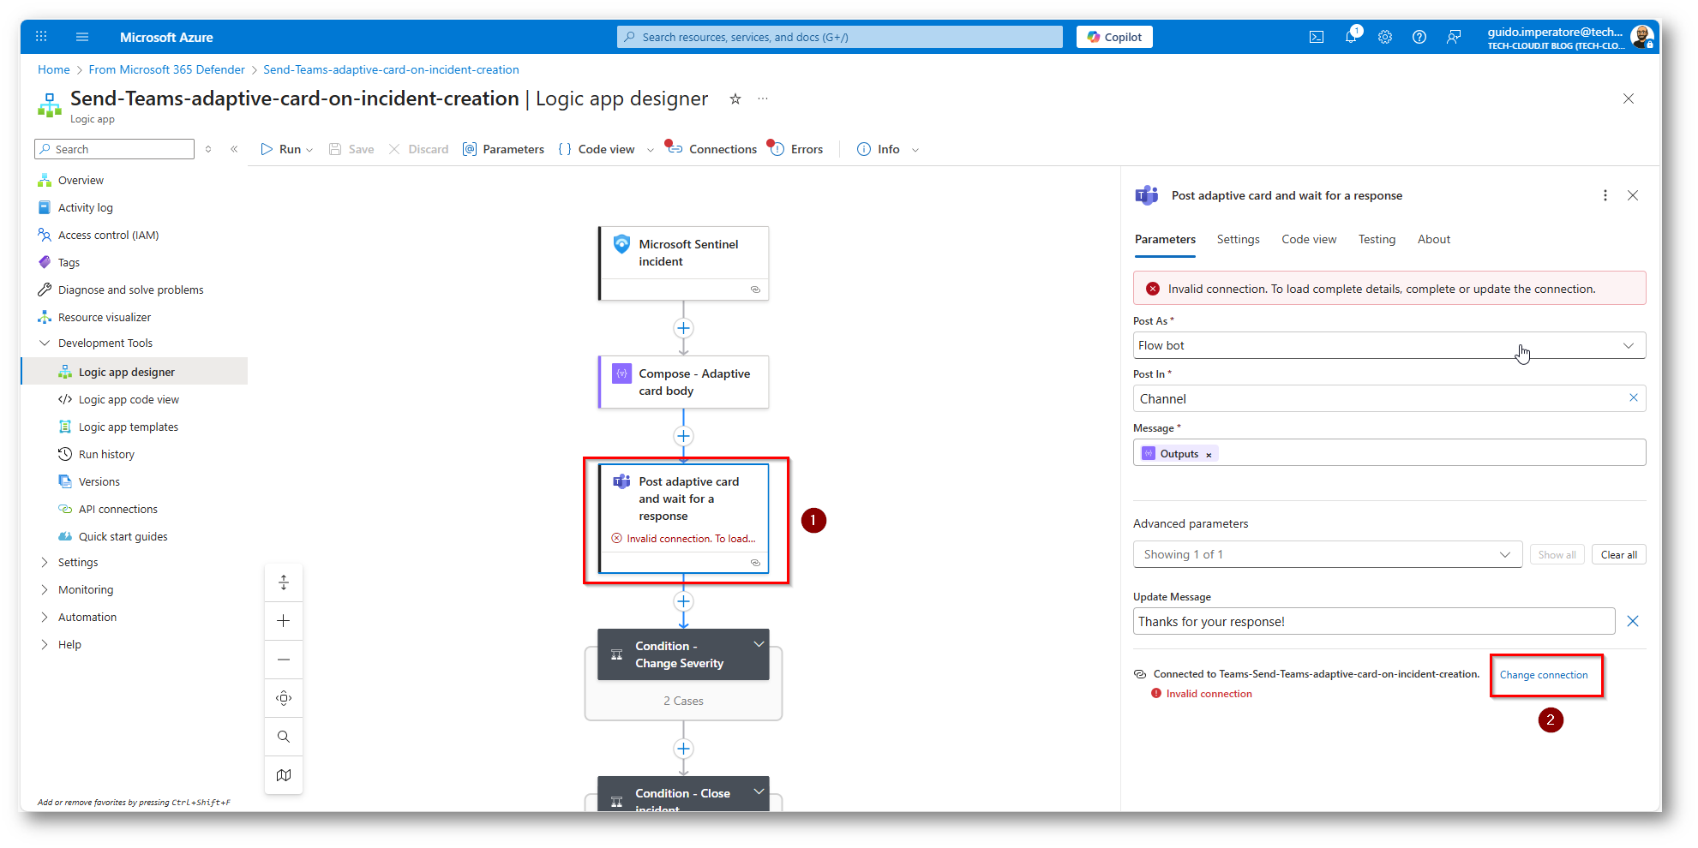
Task: Open Connections in the toolbar
Action: [712, 149]
